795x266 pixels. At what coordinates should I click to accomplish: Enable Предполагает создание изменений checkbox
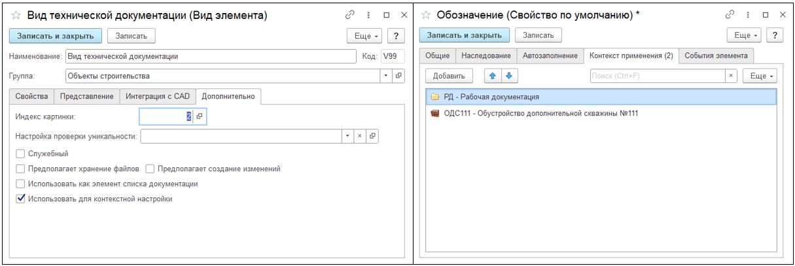pyautogui.click(x=150, y=169)
